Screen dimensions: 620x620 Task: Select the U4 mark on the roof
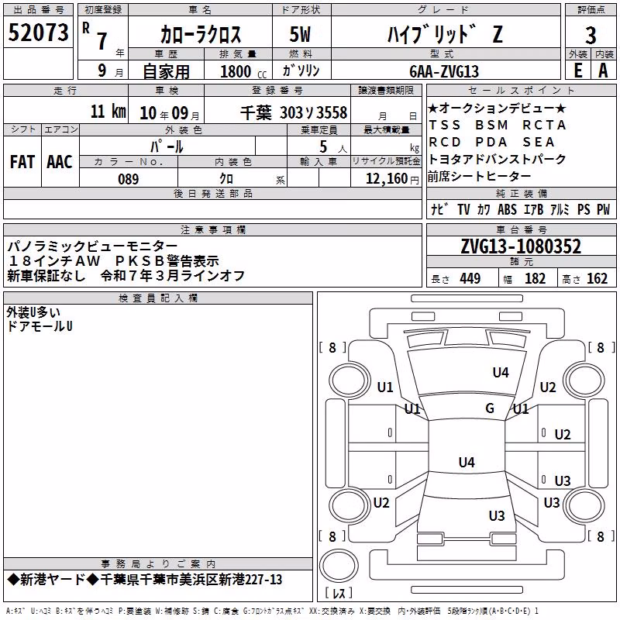point(467,462)
